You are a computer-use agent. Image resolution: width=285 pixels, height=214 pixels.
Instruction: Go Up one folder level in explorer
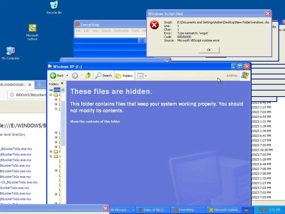[x=88, y=76]
